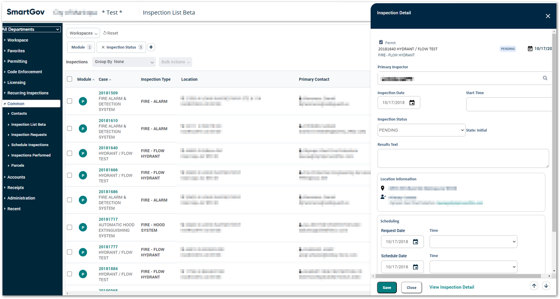Open Inspections Performed in sidebar
The width and height of the screenshot is (560, 299).
point(31,155)
